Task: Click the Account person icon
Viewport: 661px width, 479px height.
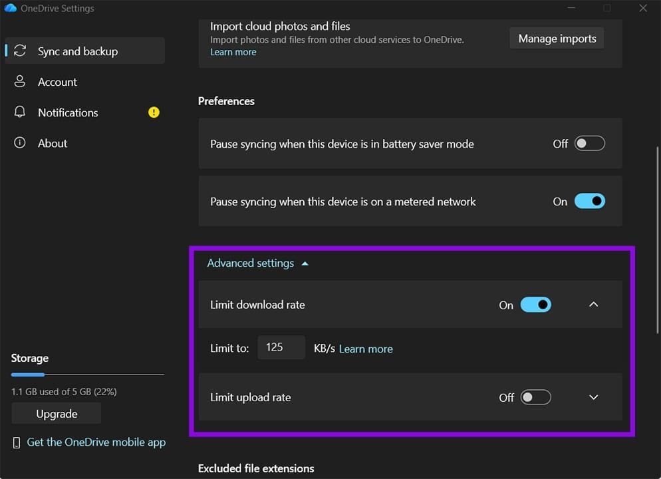Action: (x=20, y=81)
